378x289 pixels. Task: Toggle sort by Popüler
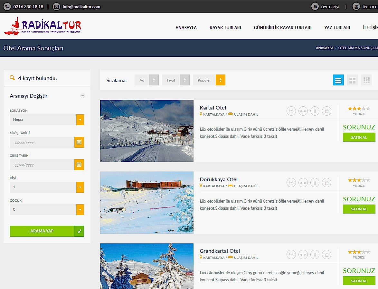209,80
